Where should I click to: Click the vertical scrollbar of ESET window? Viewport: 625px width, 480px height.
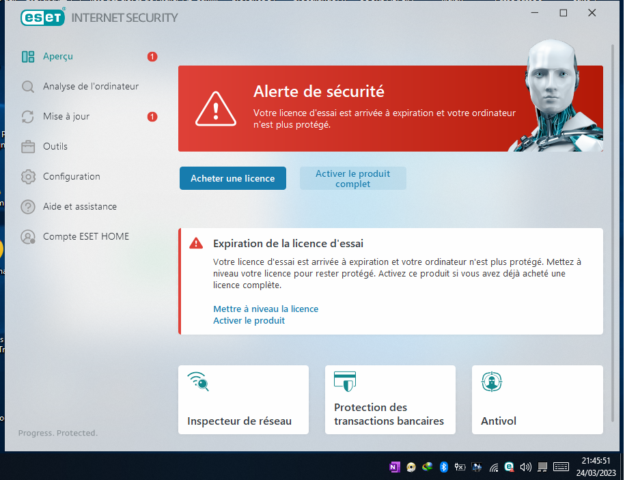[x=613, y=233]
